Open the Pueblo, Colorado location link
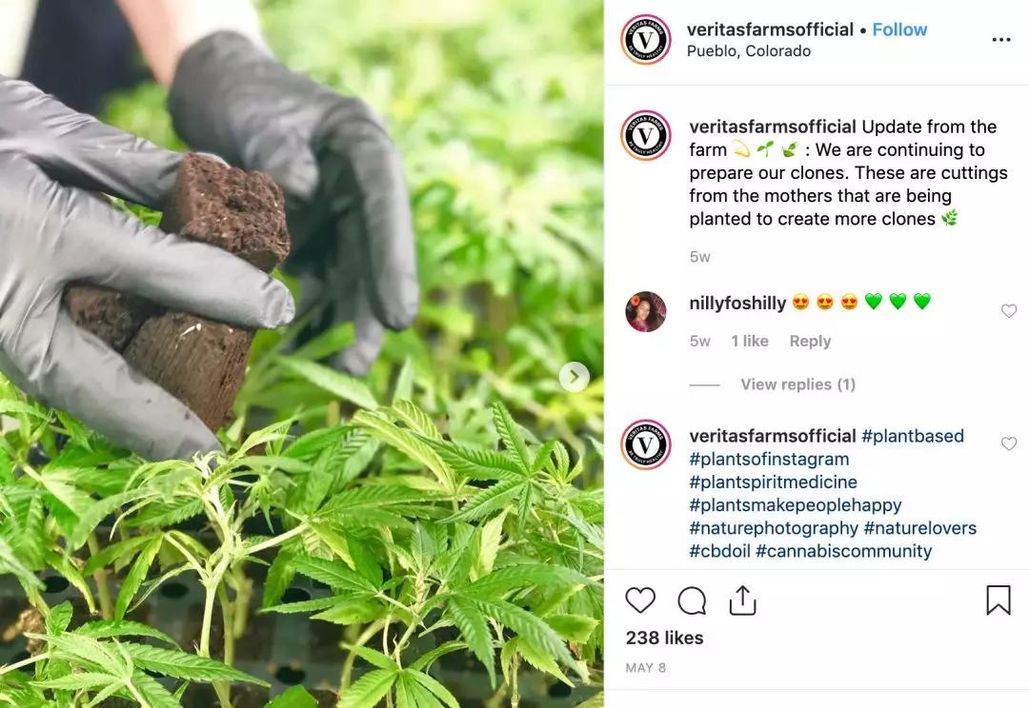 (x=749, y=51)
